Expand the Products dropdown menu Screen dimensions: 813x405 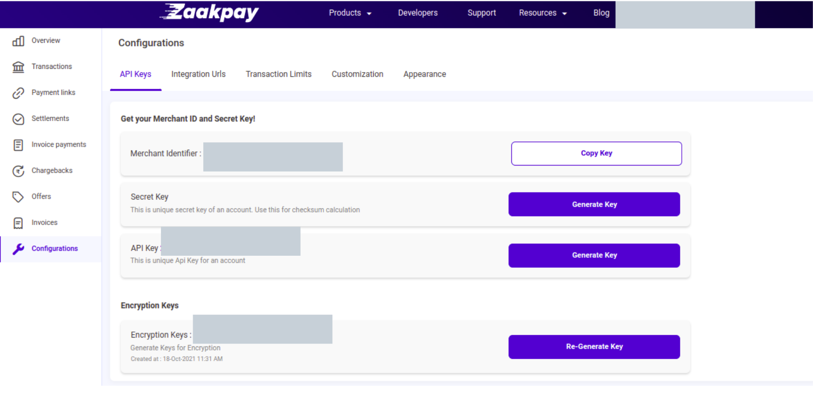click(350, 13)
